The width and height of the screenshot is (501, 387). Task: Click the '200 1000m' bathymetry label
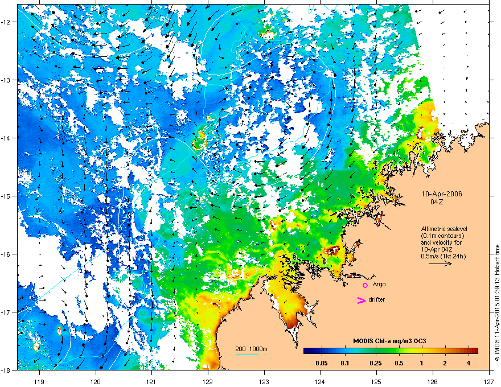(x=251, y=349)
